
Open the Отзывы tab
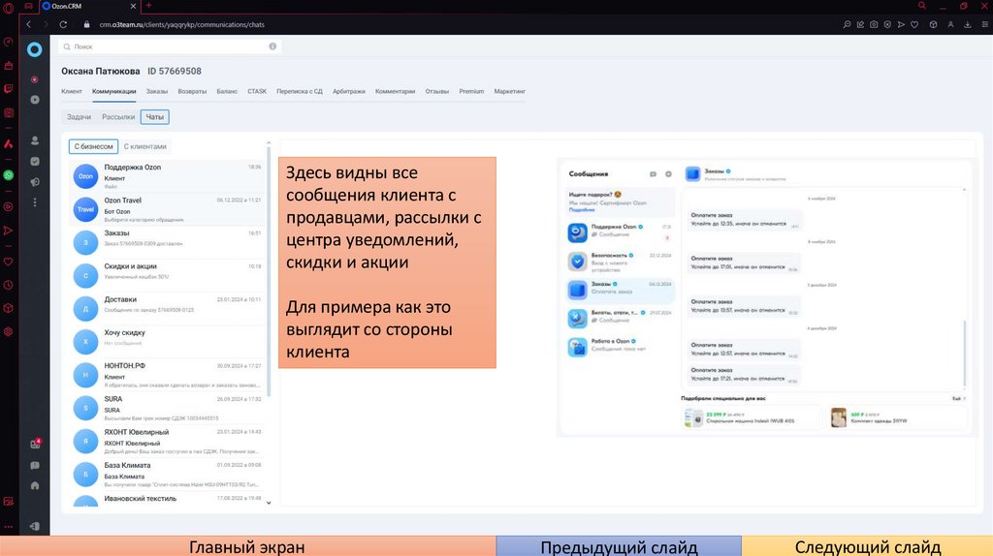tap(437, 91)
